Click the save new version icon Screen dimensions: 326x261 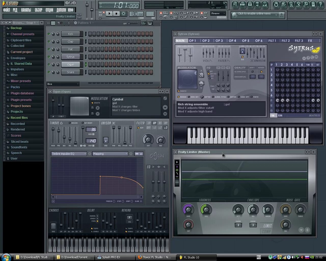(284, 4)
